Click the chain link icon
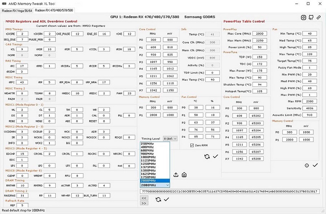 (318, 17)
